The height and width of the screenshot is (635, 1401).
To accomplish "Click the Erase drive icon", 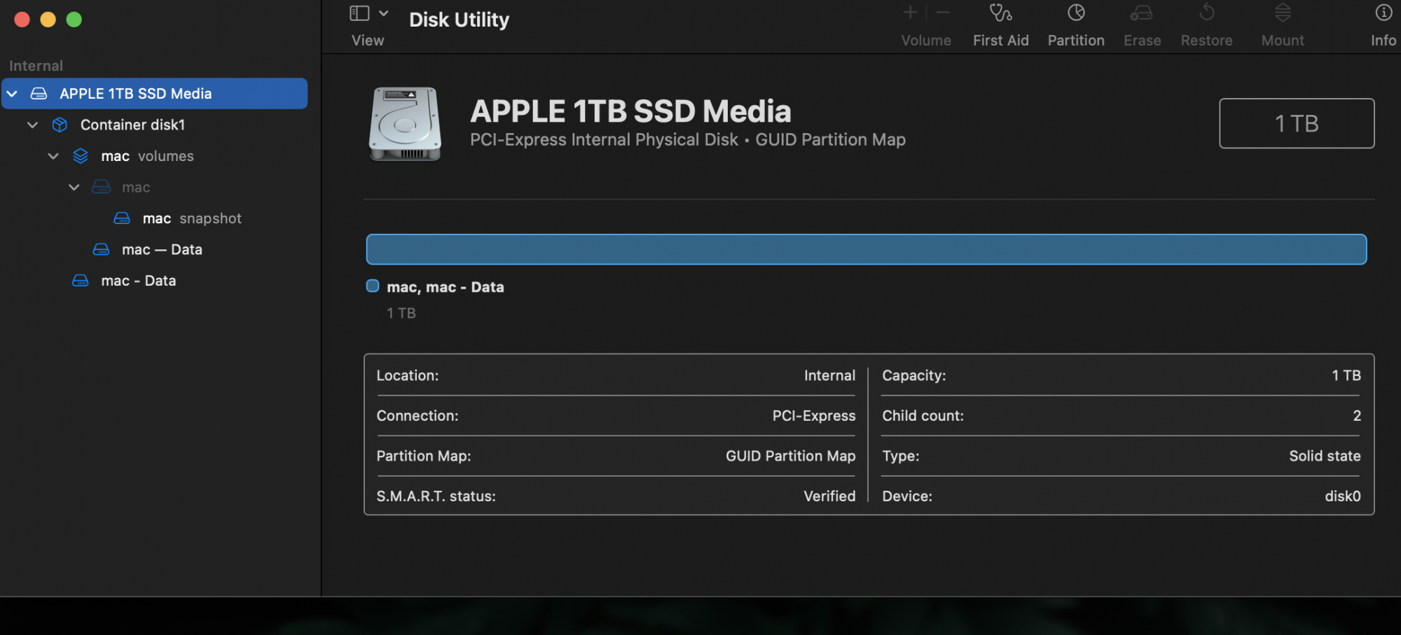I will 1142,13.
